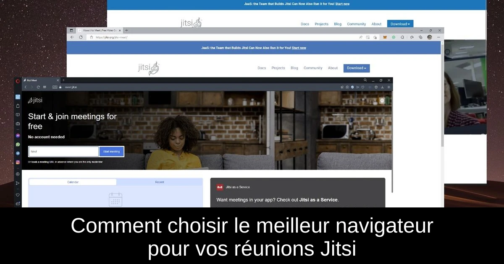This screenshot has height=264, width=504.
Task: Toggle the Opera VPN badge
Action: (x=55, y=87)
